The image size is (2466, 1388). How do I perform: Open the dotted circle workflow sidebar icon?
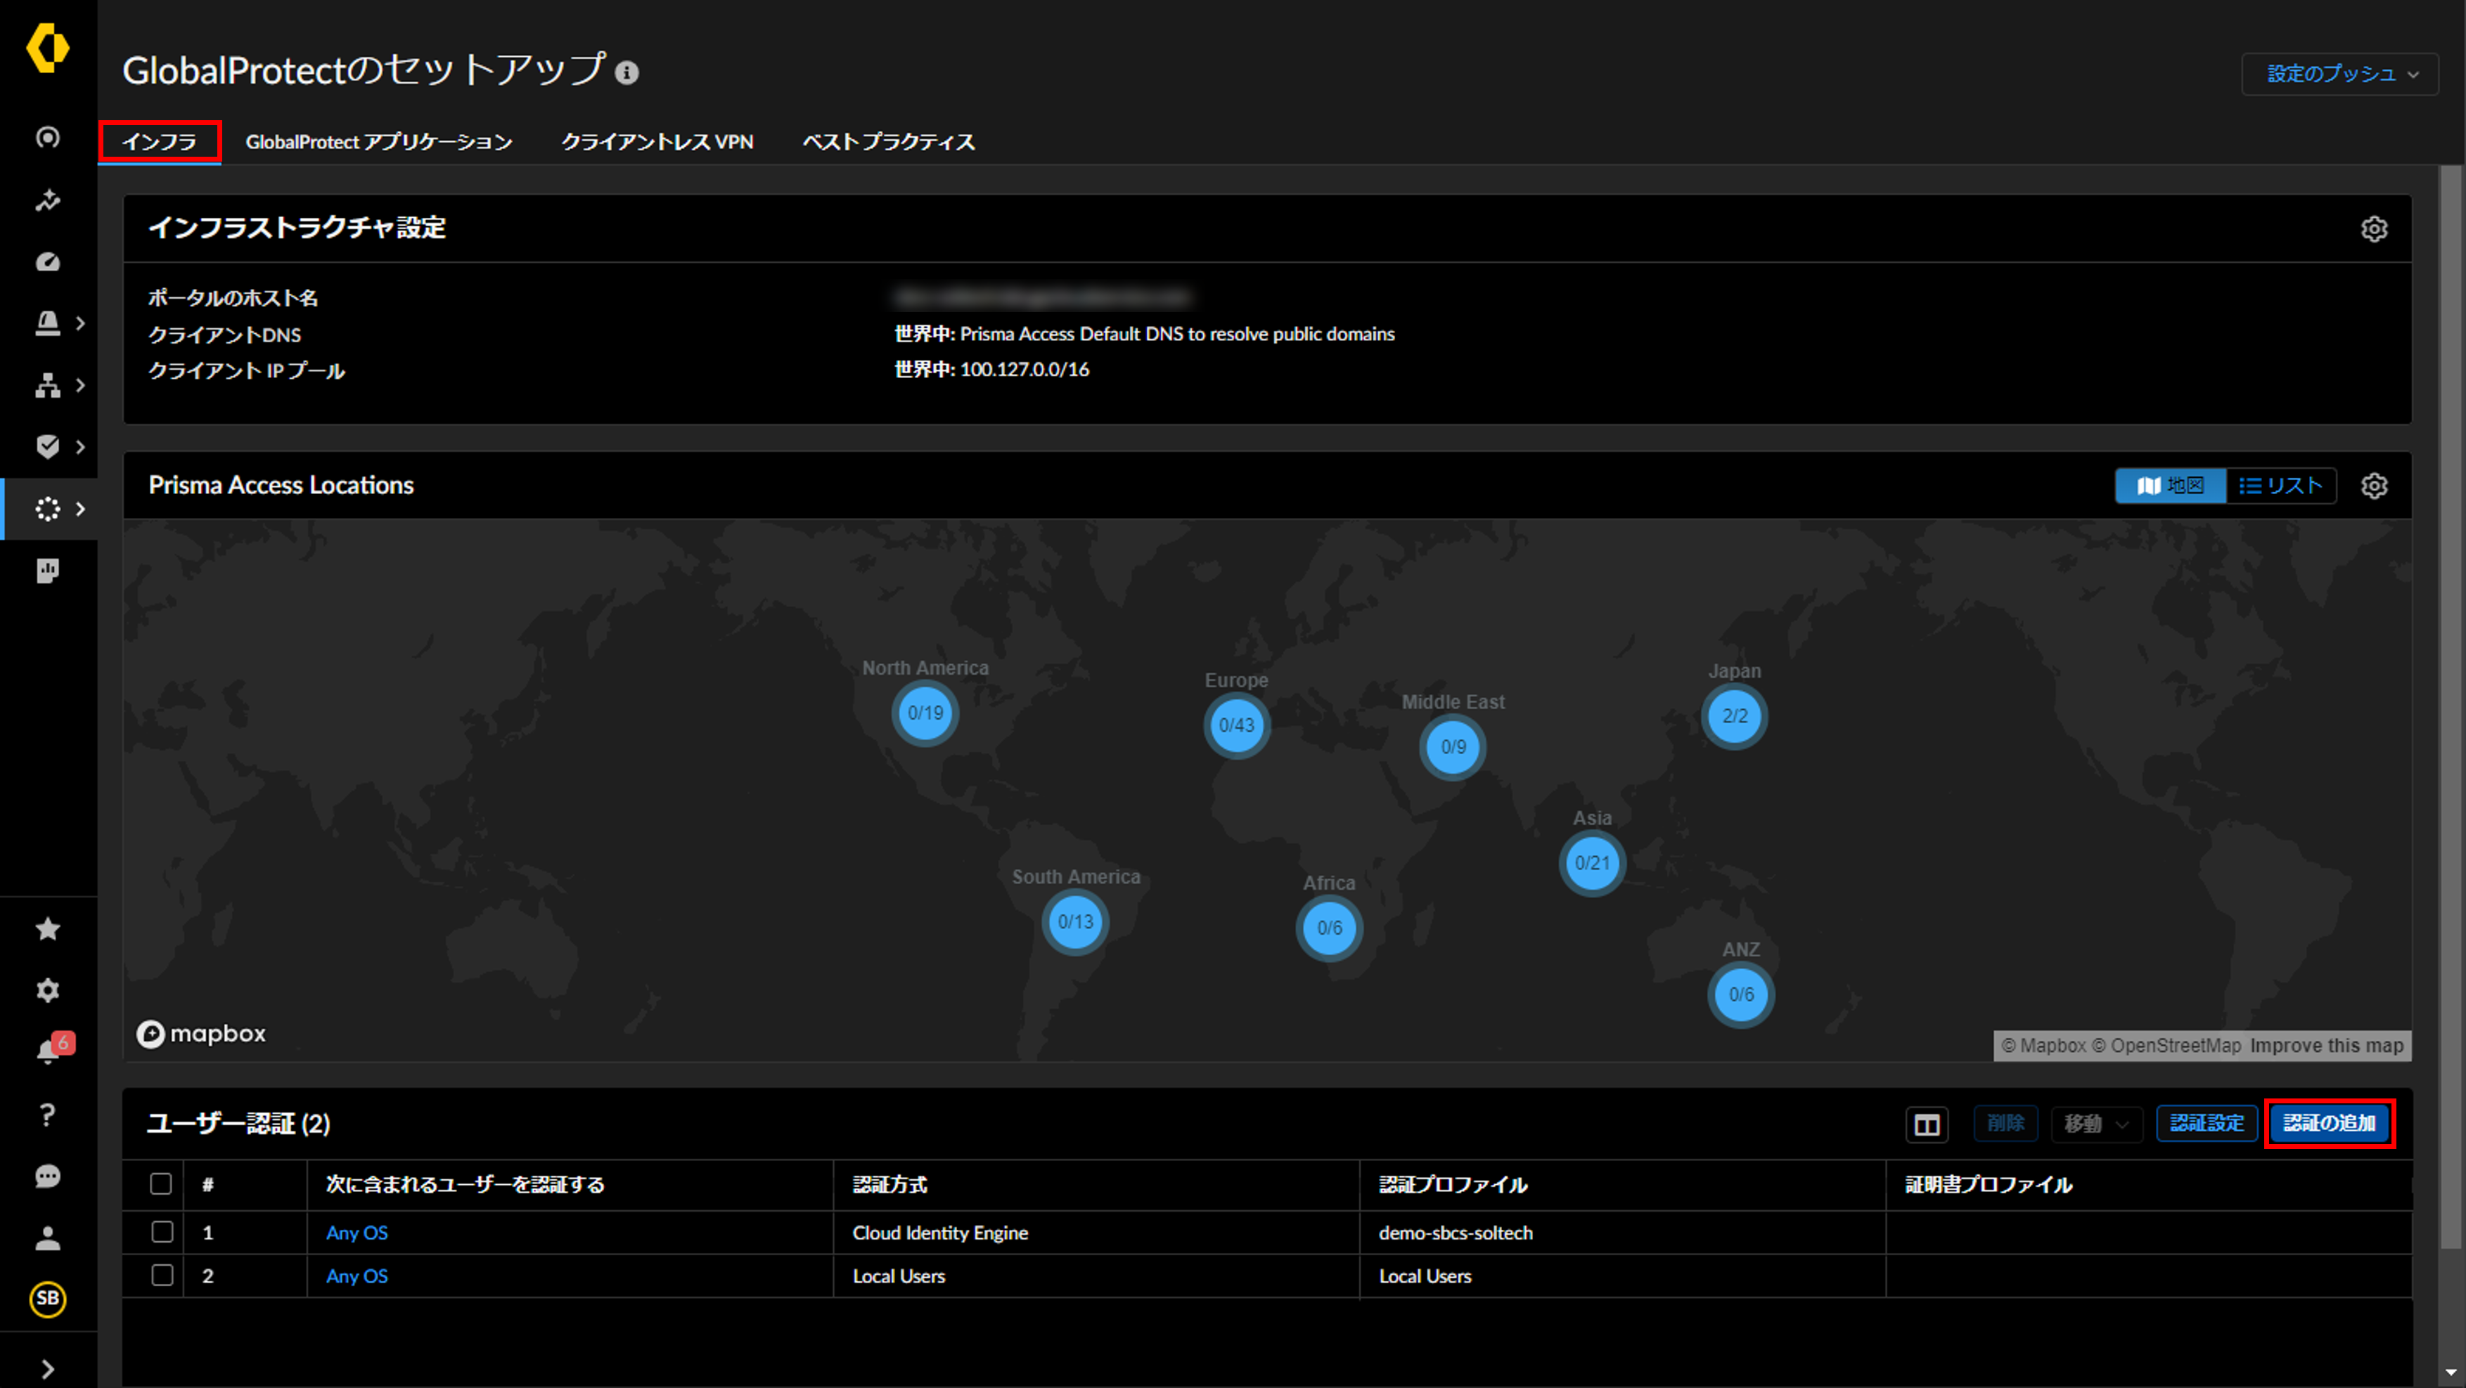click(48, 509)
